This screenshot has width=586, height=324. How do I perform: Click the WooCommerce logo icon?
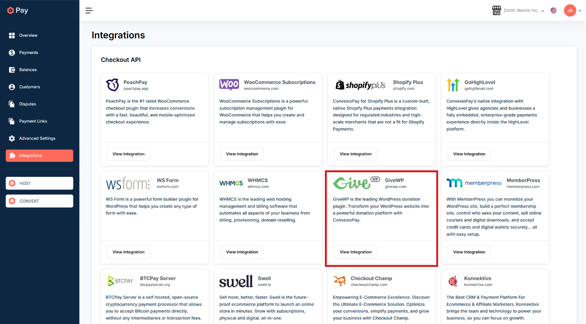tap(229, 85)
